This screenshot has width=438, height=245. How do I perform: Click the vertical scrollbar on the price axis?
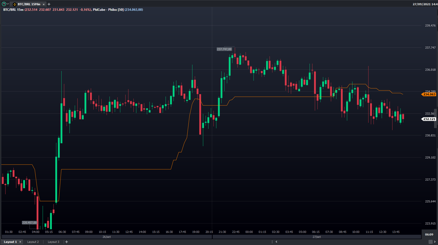click(x=435, y=118)
